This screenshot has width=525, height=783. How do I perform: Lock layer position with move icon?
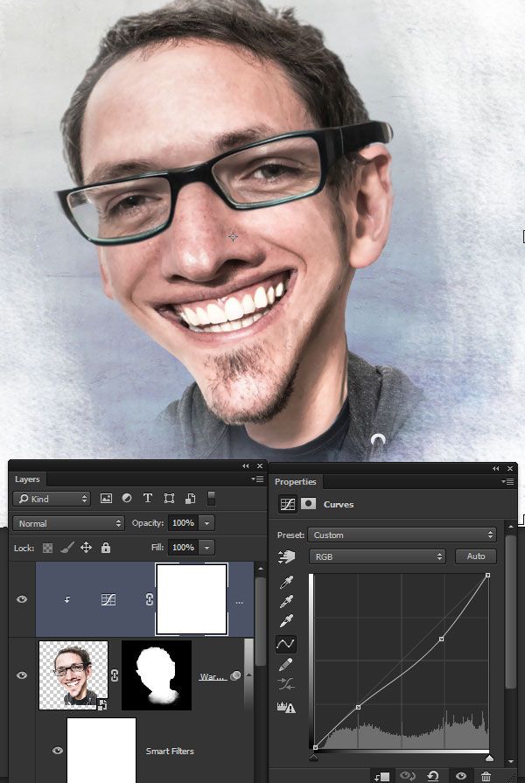[x=86, y=548]
